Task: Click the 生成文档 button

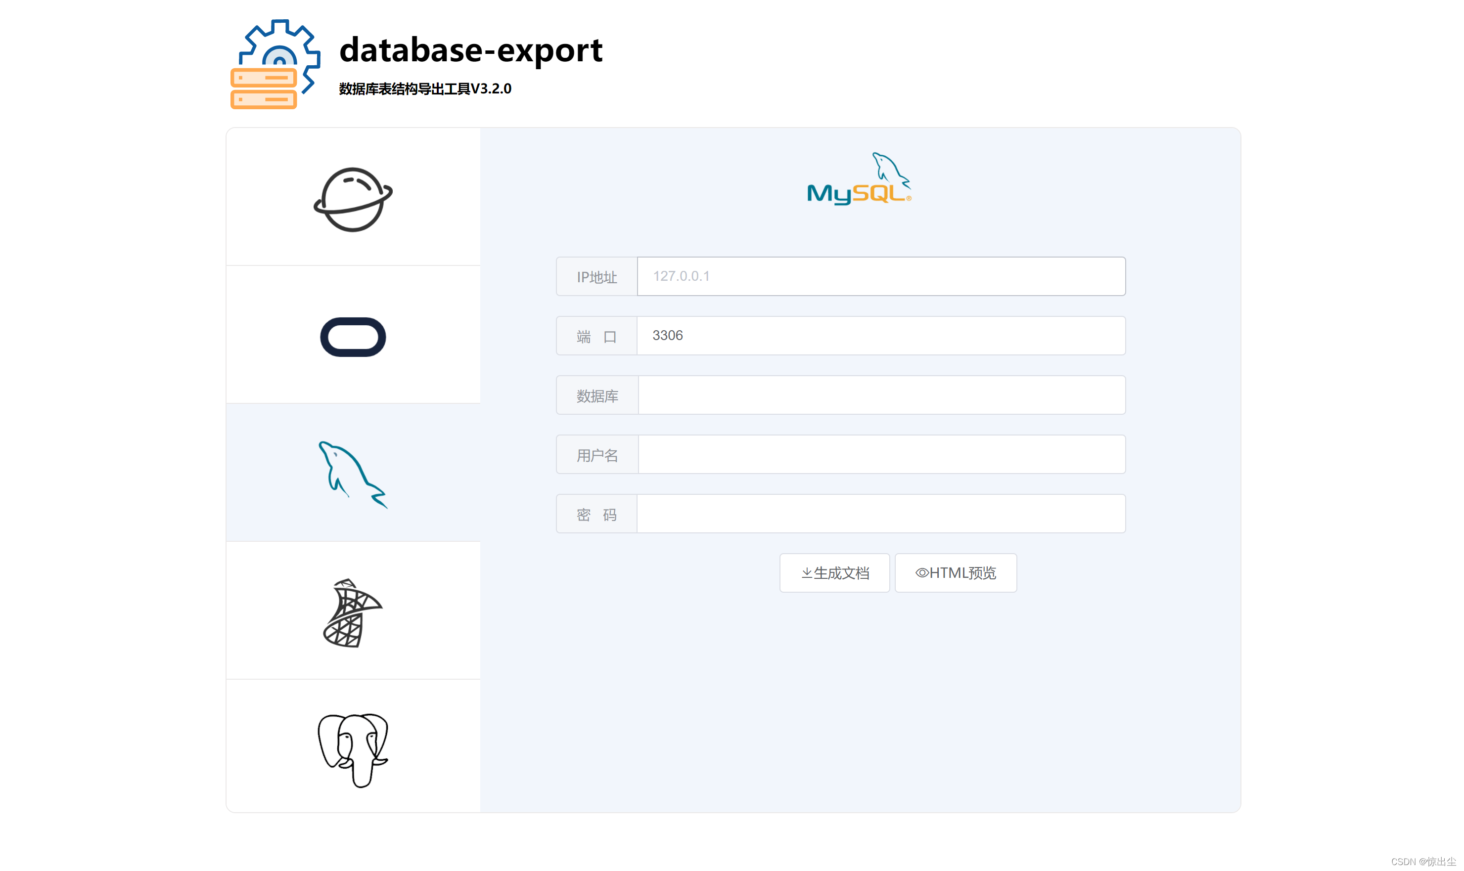Action: 834,573
